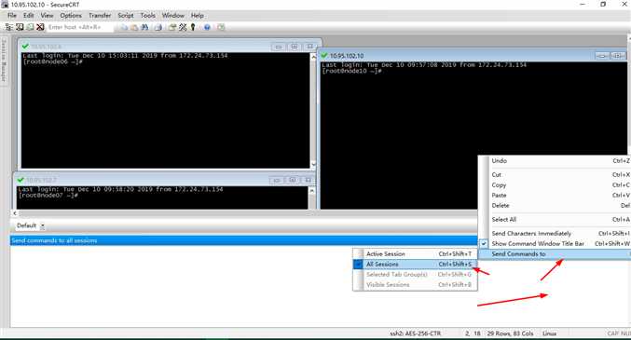Choose Select All in the context menu
631x340 pixels.
[x=555, y=219]
